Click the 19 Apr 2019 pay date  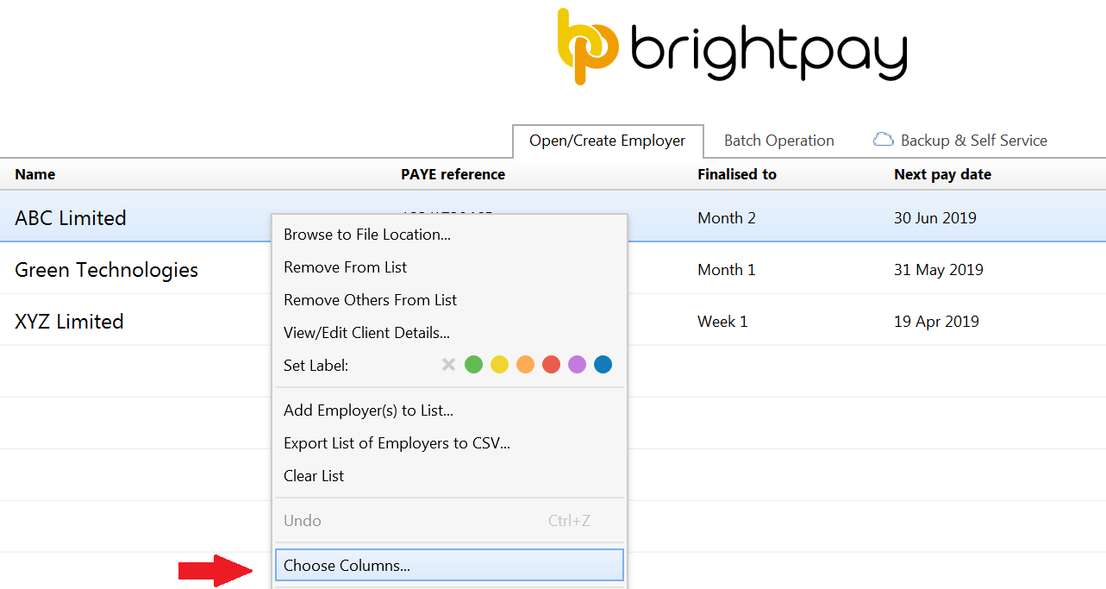point(936,322)
